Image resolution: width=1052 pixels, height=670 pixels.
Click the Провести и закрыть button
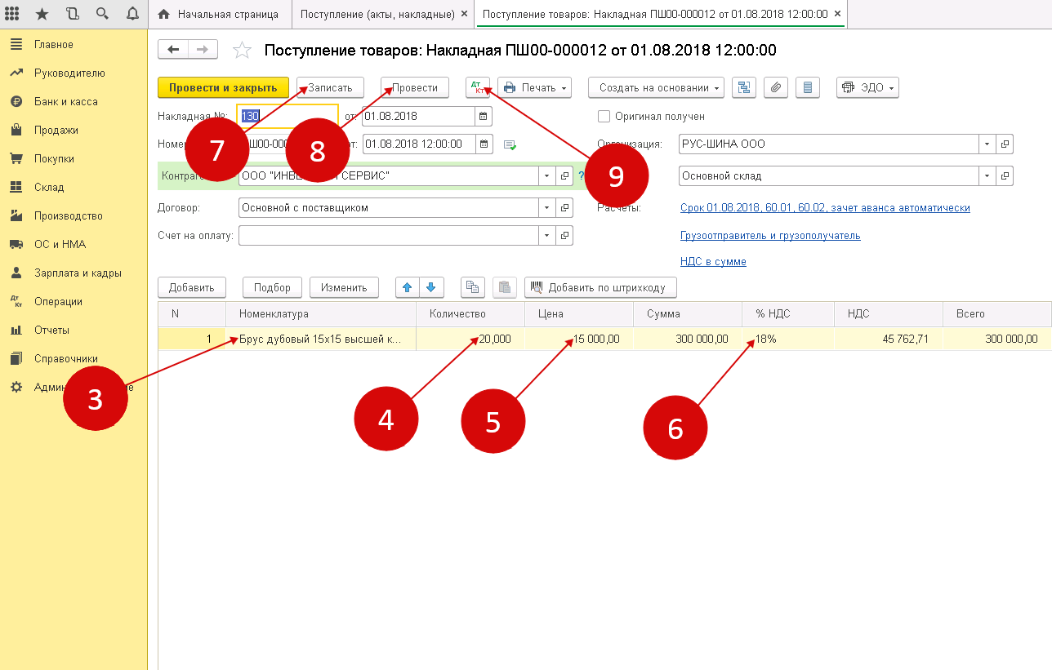click(223, 88)
